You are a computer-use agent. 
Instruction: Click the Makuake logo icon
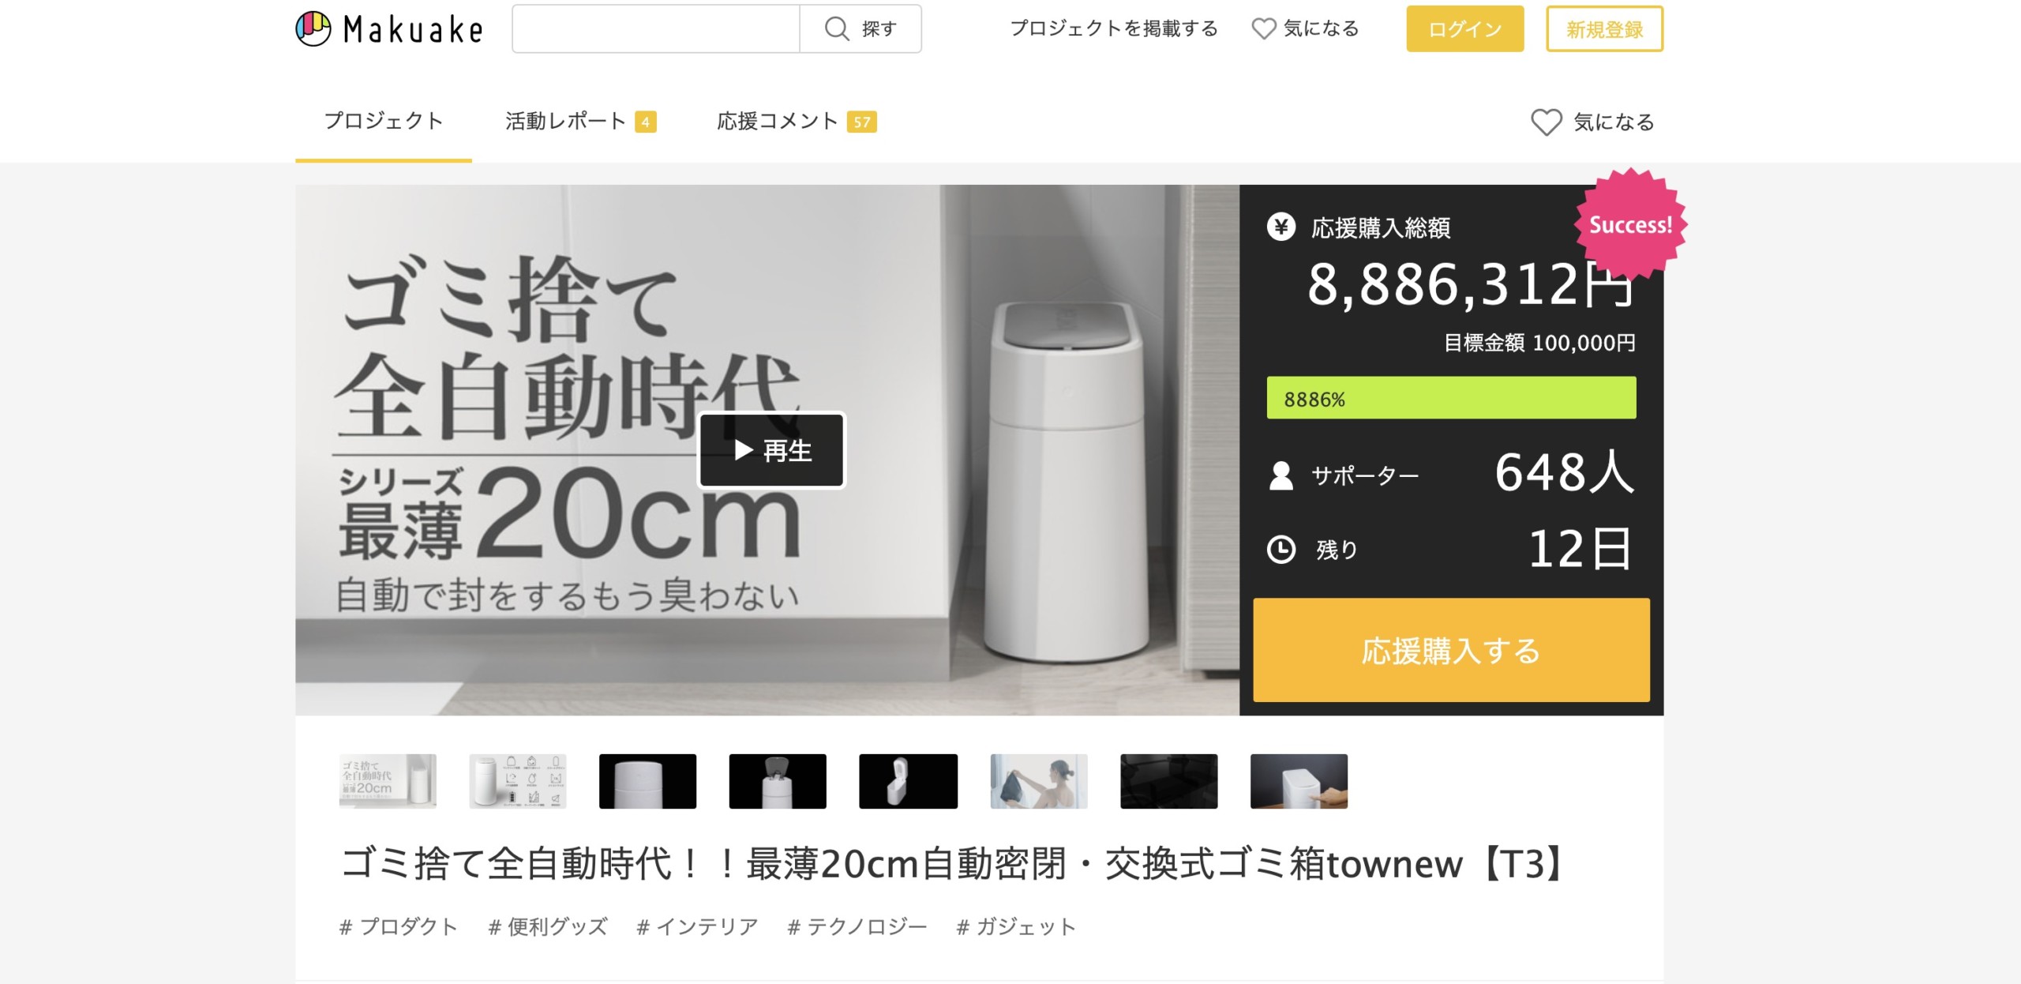(x=313, y=28)
